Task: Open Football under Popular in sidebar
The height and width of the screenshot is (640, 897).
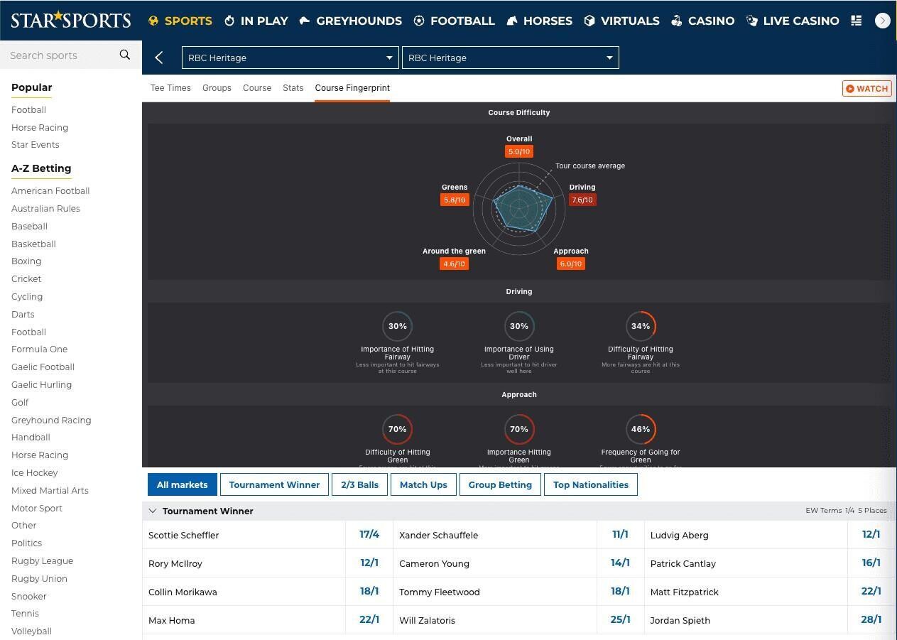Action: pos(28,110)
